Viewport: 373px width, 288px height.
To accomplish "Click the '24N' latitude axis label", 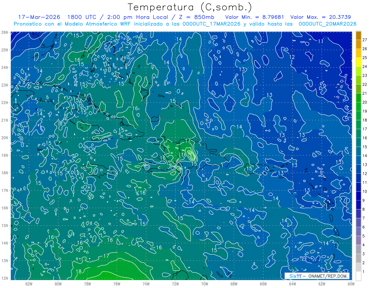I will pyautogui.click(x=4, y=67).
